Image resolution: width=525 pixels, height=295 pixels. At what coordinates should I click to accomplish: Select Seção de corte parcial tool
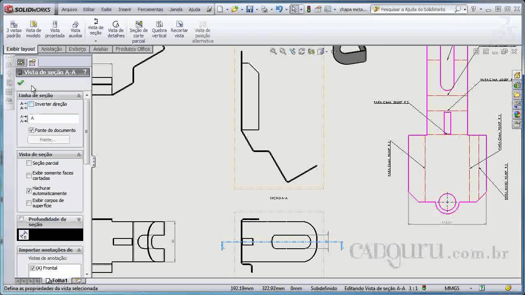139,32
